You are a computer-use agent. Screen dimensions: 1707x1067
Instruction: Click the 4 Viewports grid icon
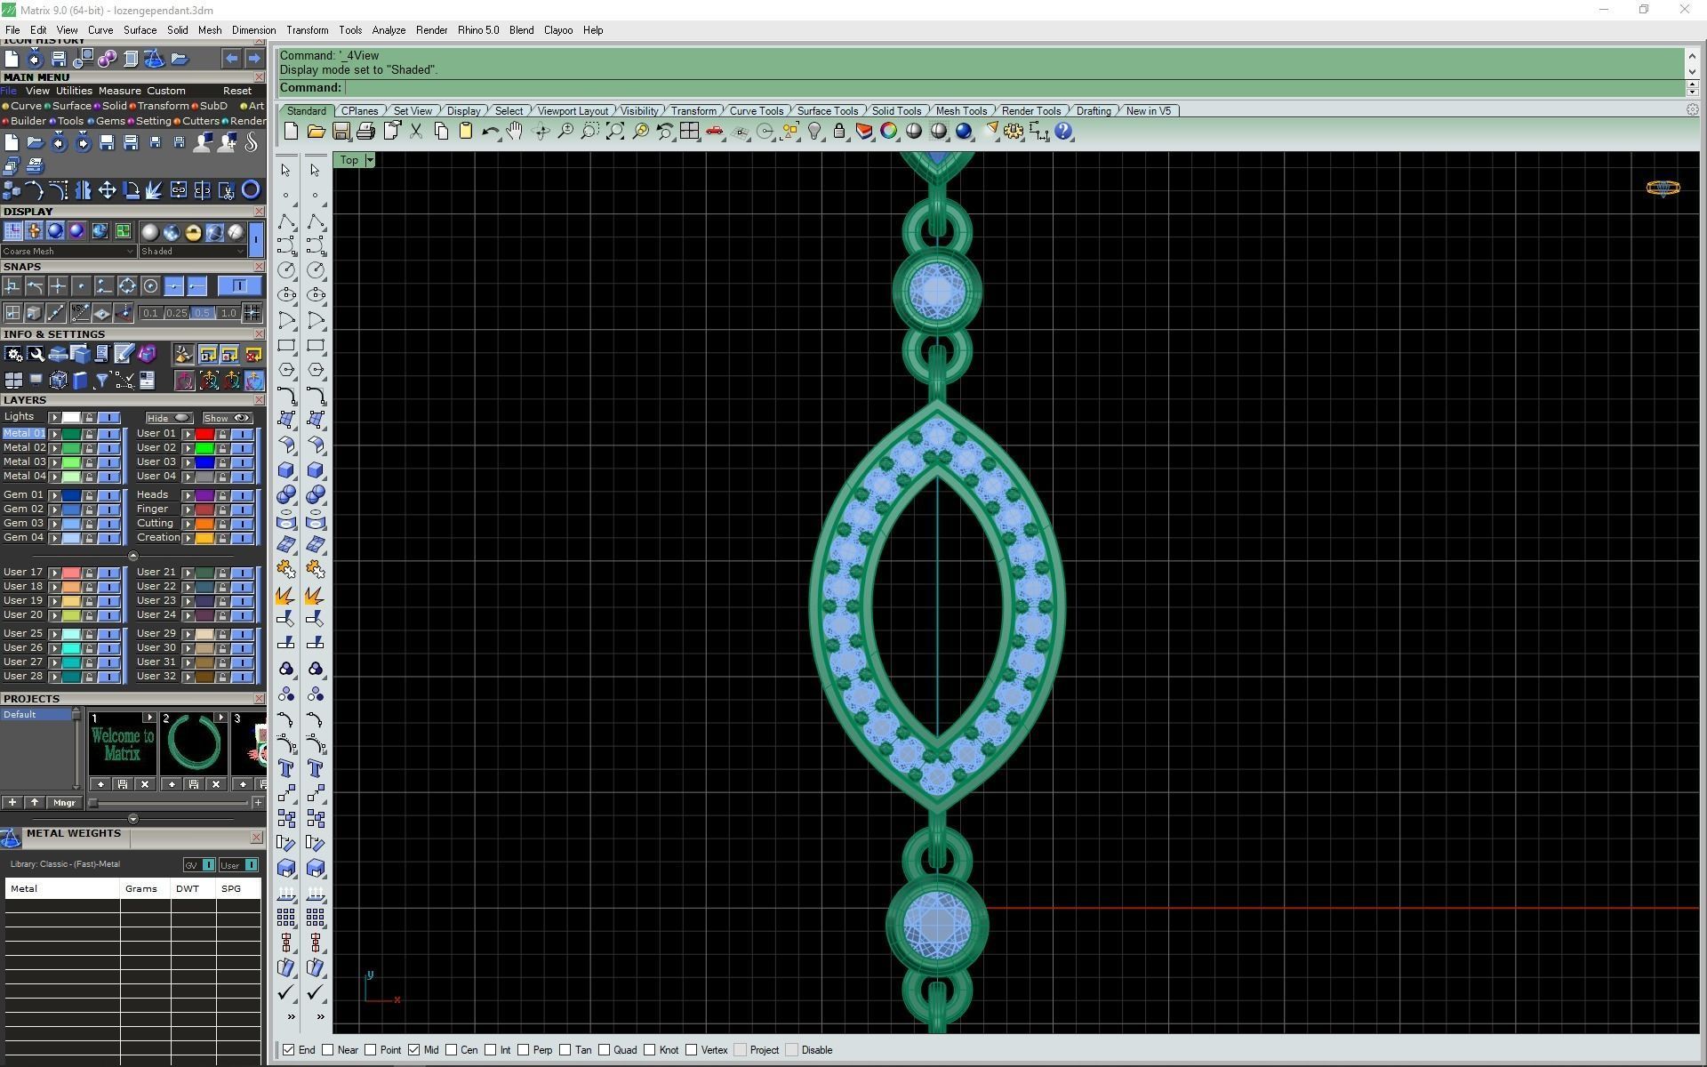(x=689, y=132)
